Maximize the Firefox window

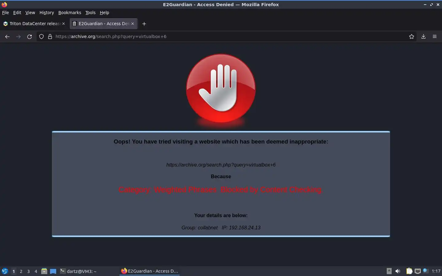point(431,4)
